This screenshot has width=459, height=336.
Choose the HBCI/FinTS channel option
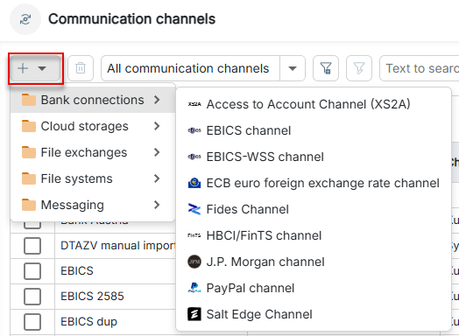[x=314, y=235]
